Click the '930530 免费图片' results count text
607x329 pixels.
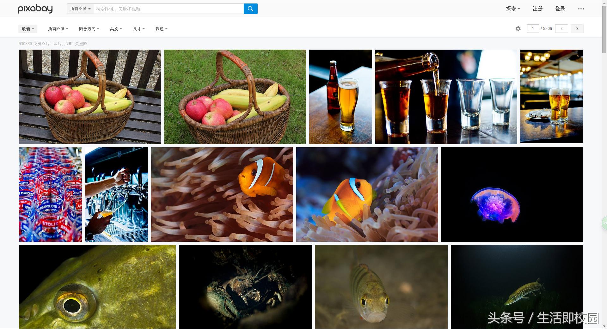point(34,44)
